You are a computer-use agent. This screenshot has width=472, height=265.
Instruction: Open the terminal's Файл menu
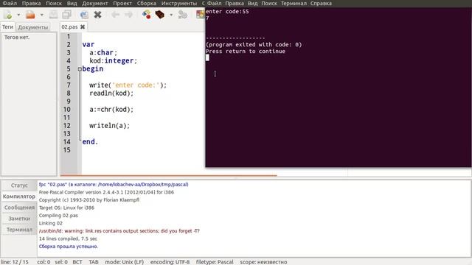pyautogui.click(x=215, y=3)
